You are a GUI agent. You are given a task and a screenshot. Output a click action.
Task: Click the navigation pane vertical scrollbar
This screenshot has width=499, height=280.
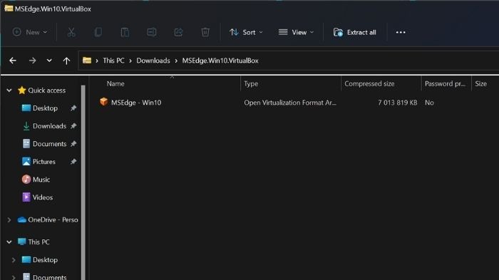click(x=83, y=182)
